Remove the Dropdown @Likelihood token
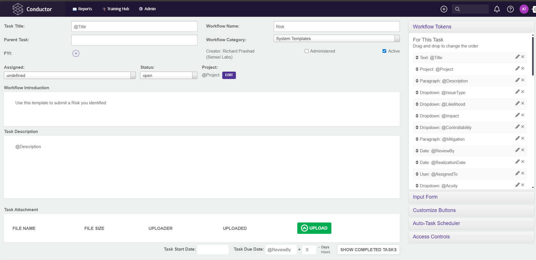This screenshot has height=260, width=536. pos(523,103)
